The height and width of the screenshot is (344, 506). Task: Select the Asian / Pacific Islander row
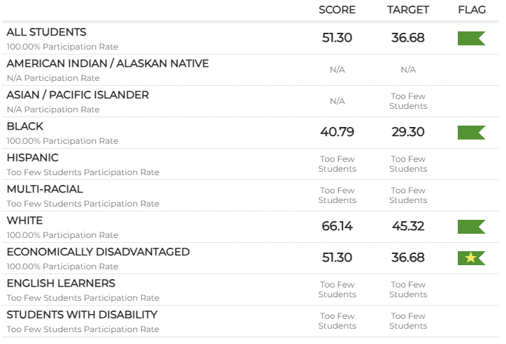pyautogui.click(x=78, y=95)
